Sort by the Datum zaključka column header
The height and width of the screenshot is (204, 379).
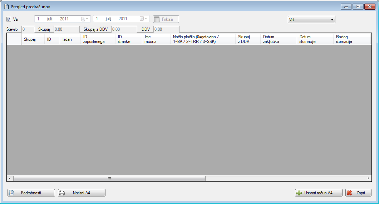click(279, 39)
